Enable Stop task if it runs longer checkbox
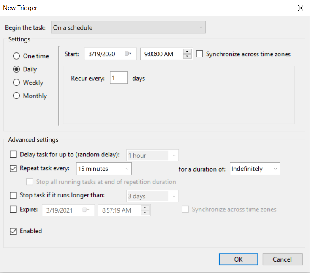The height and width of the screenshot is (273, 310). tap(13, 195)
